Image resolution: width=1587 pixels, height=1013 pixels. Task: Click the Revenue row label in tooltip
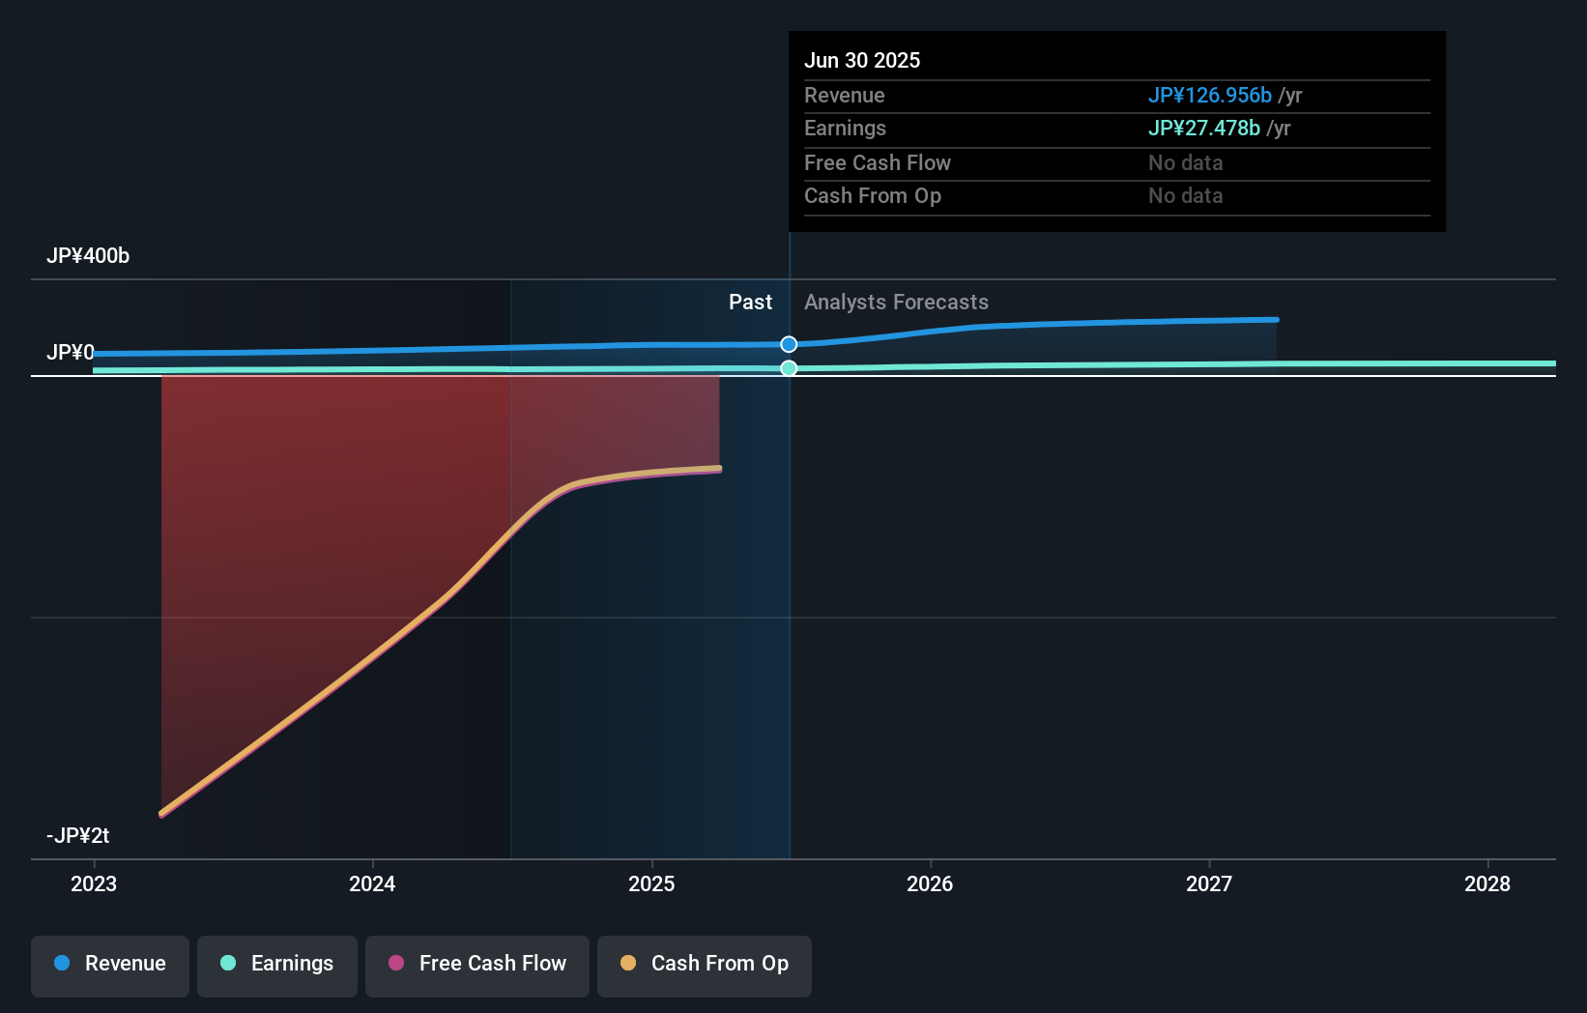(845, 96)
